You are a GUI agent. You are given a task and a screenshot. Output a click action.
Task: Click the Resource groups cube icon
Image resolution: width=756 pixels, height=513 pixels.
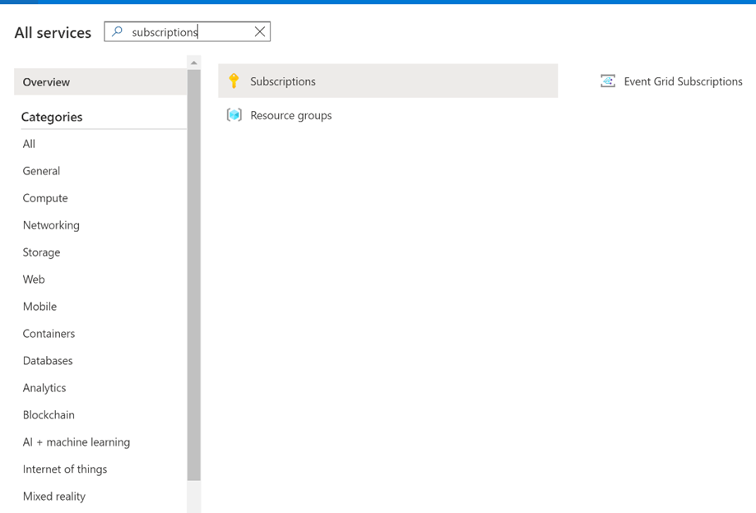[234, 115]
